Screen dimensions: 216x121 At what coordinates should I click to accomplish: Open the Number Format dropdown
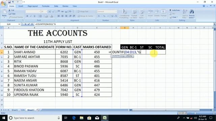[116, 11]
